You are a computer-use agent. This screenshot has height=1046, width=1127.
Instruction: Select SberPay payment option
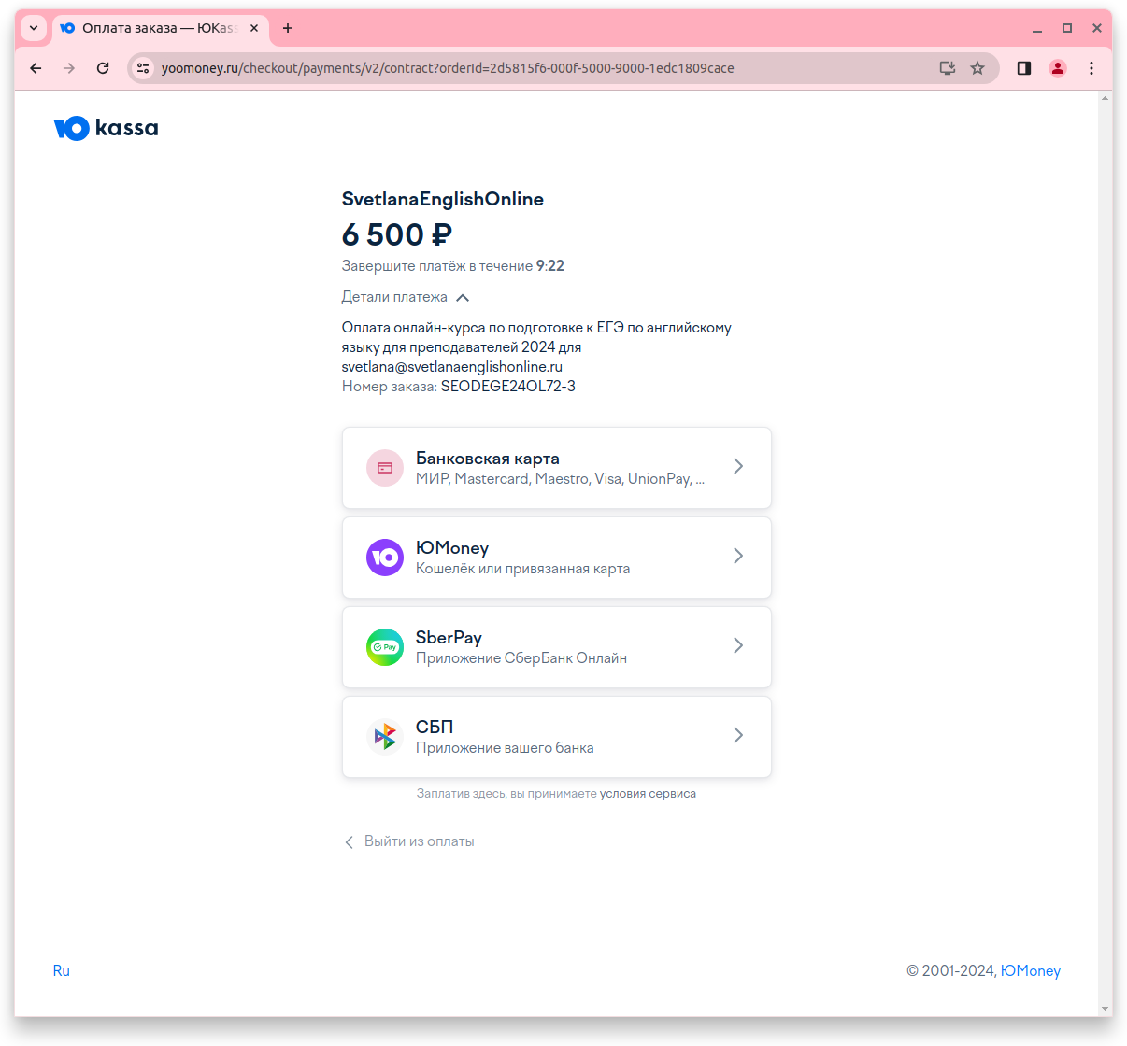tap(557, 647)
